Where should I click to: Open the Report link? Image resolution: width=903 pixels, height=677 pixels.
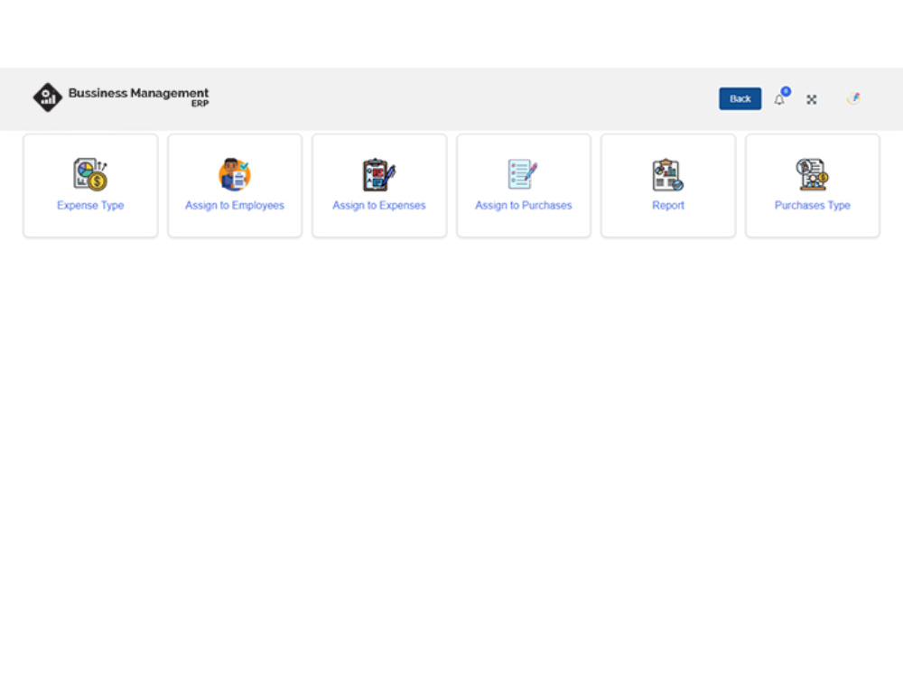click(x=668, y=205)
